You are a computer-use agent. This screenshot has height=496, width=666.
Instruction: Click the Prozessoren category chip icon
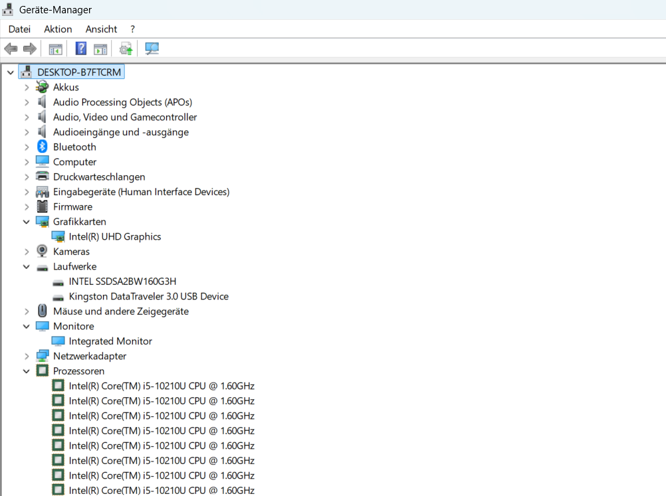pos(42,371)
